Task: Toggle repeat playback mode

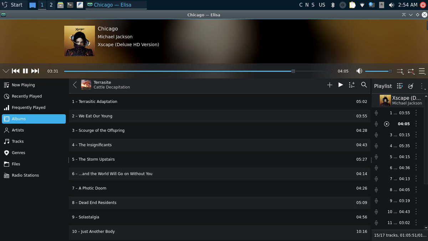Action: tap(411, 71)
